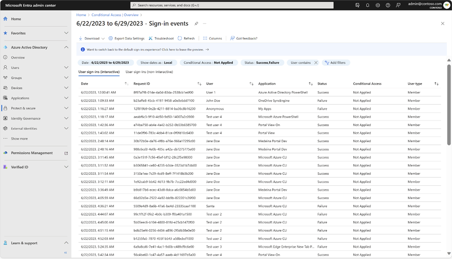The height and width of the screenshot is (259, 452).
Task: Click the Protect & secure lock icon
Action: coord(5,108)
